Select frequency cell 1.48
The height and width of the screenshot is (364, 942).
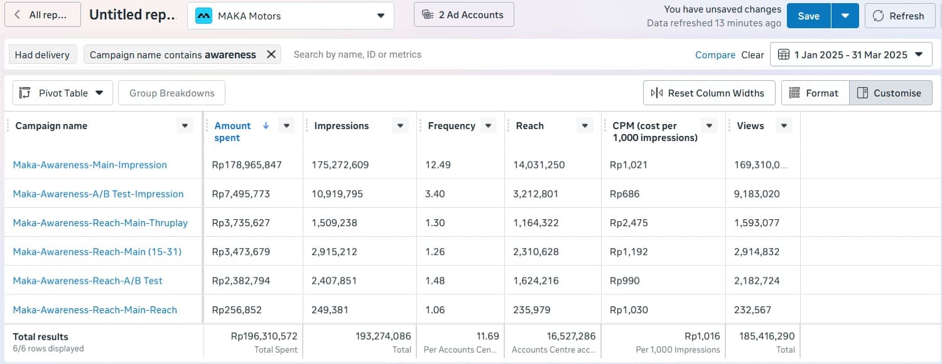coord(435,281)
